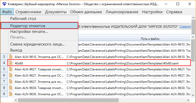Click the file path cell in row 9

(x=128, y=94)
